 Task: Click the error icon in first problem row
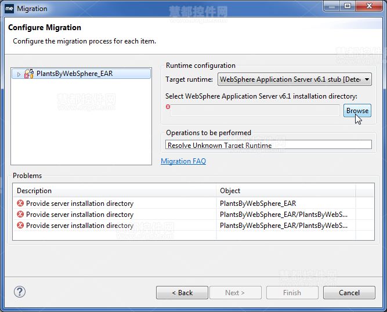point(20,204)
